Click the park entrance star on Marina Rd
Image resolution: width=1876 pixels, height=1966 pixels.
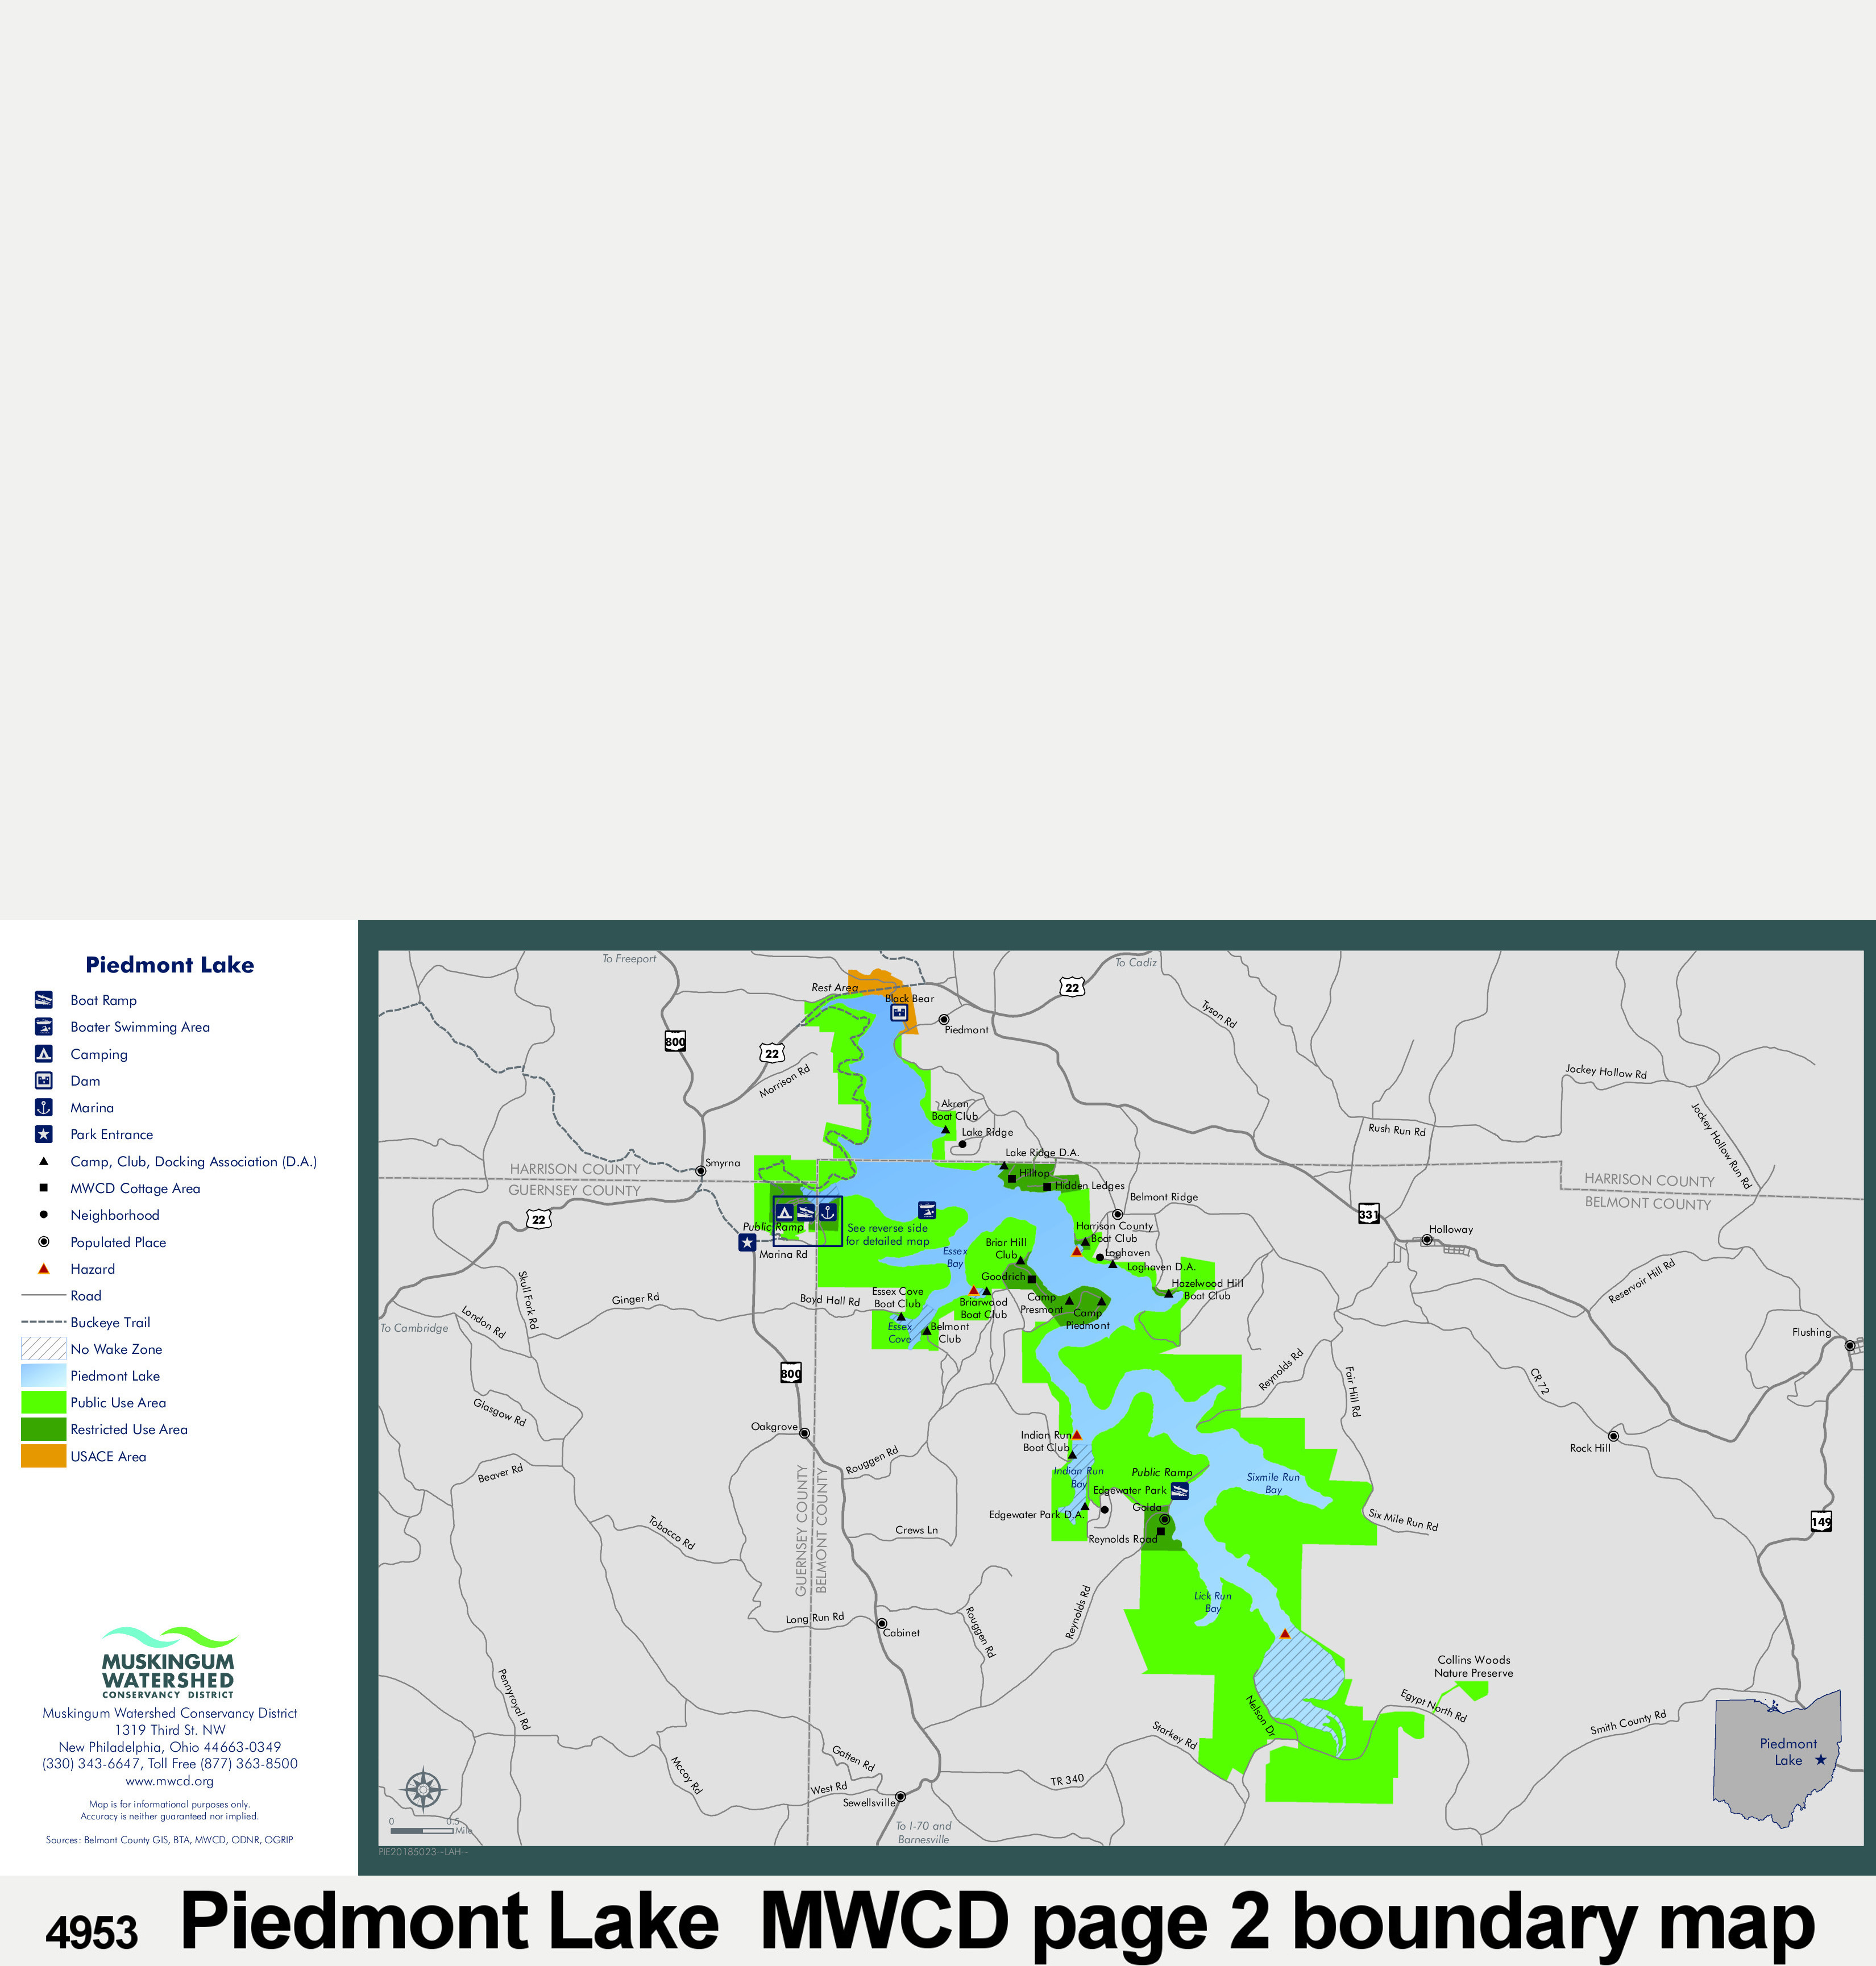[x=747, y=1242]
